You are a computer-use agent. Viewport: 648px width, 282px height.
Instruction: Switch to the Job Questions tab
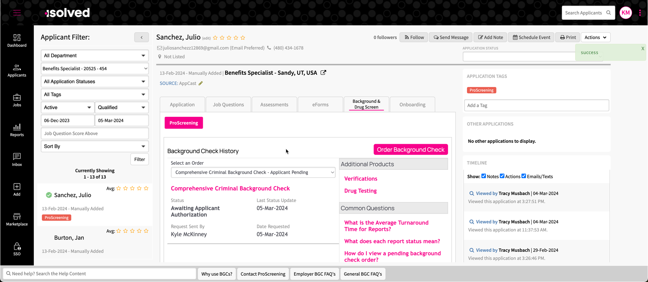(228, 105)
